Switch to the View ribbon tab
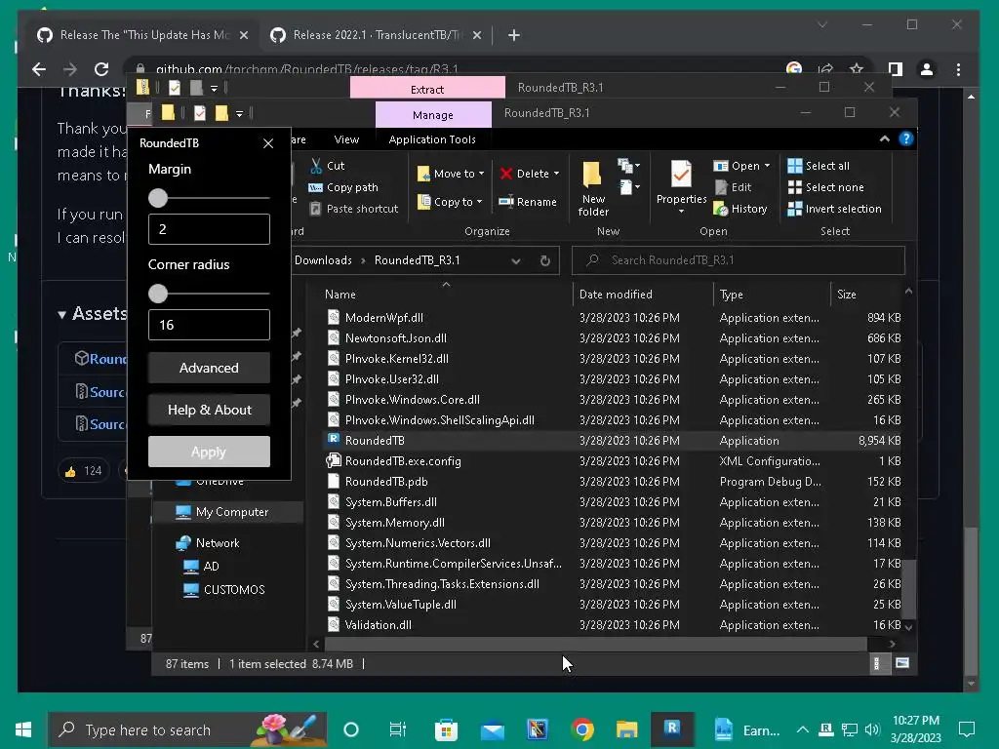This screenshot has width=999, height=749. [346, 139]
